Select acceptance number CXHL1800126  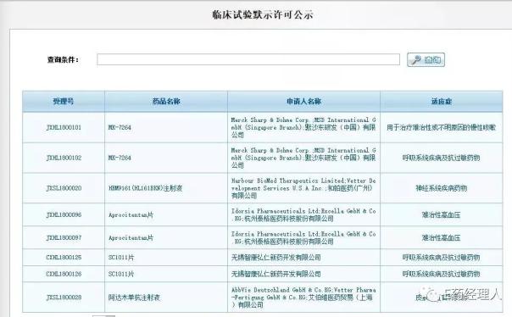click(x=64, y=274)
